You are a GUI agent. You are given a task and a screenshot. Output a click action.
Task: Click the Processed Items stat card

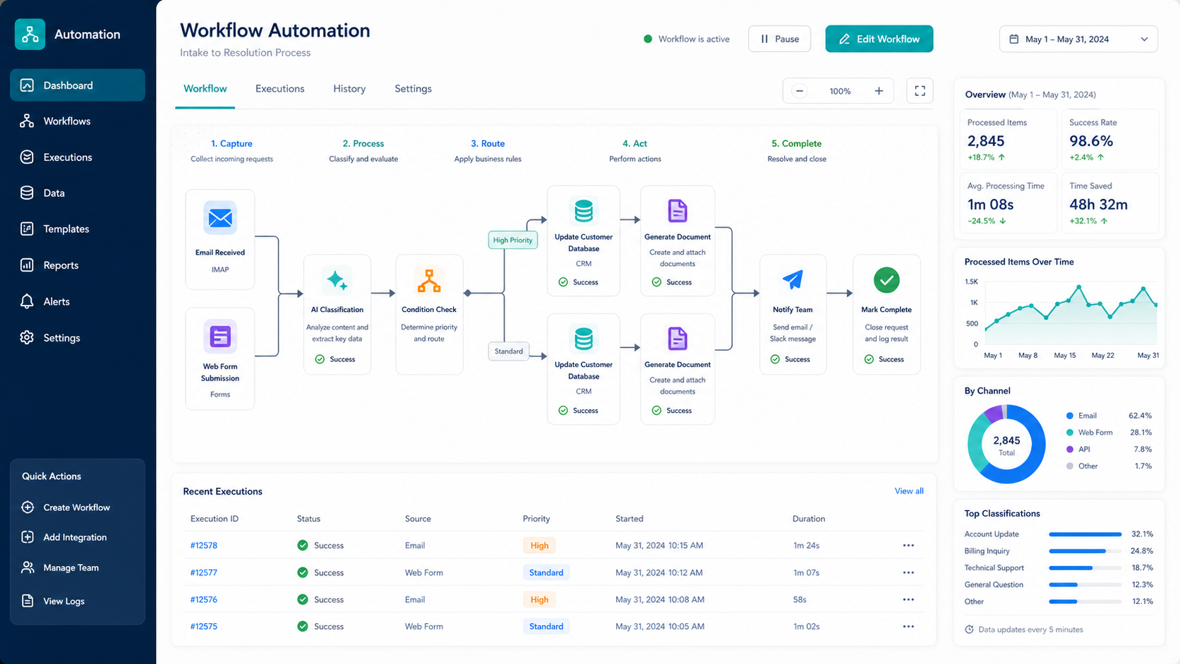(1009, 138)
